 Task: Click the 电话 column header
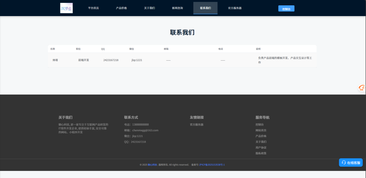tap(221, 49)
